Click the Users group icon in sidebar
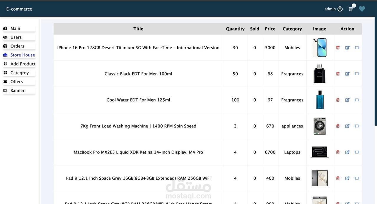Viewport: 377px width, 204px height. tap(5, 37)
